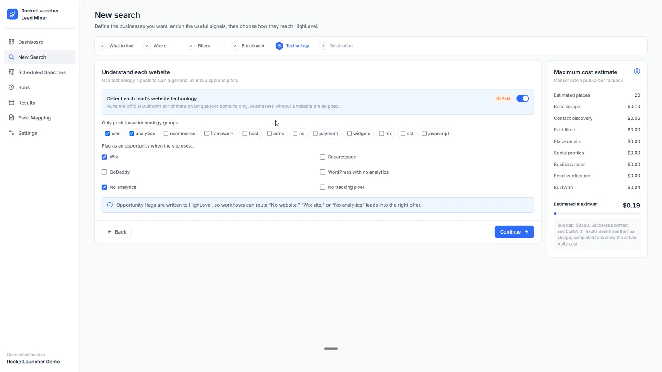Check the ecommerce technology group

pos(166,134)
